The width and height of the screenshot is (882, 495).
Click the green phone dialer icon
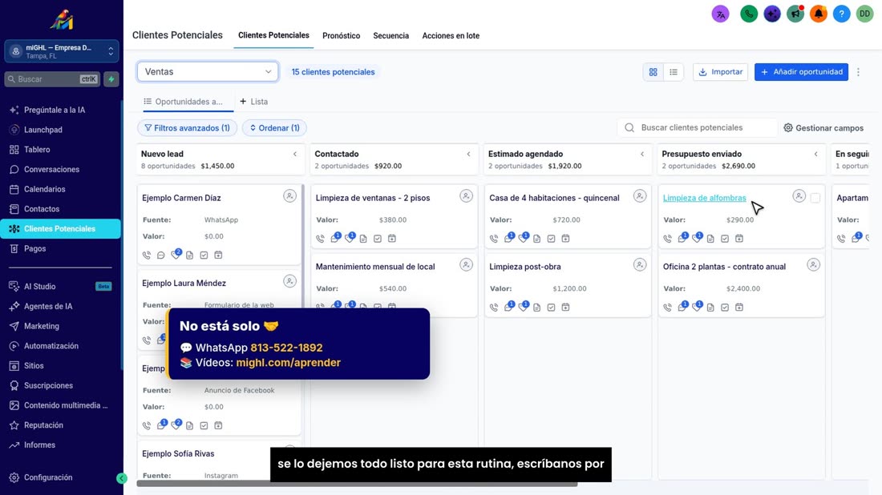749,14
